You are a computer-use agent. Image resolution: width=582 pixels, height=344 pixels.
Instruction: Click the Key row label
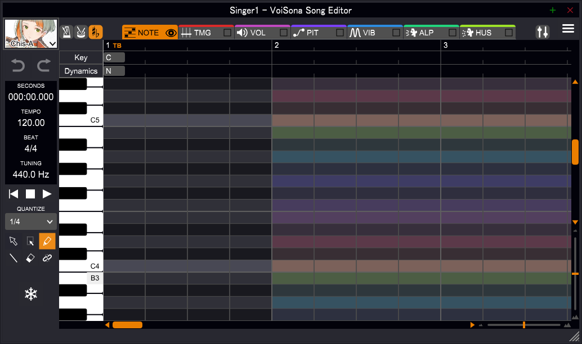tap(81, 57)
